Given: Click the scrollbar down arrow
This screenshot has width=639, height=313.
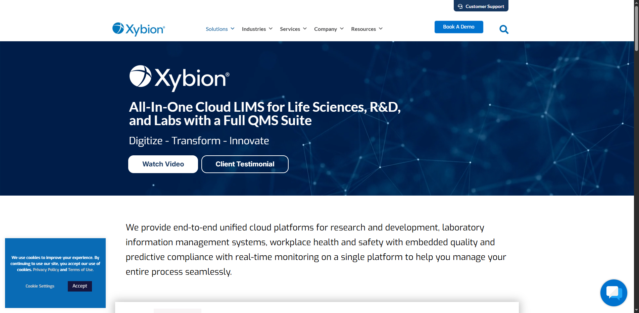Looking at the screenshot, I should (x=636, y=310).
